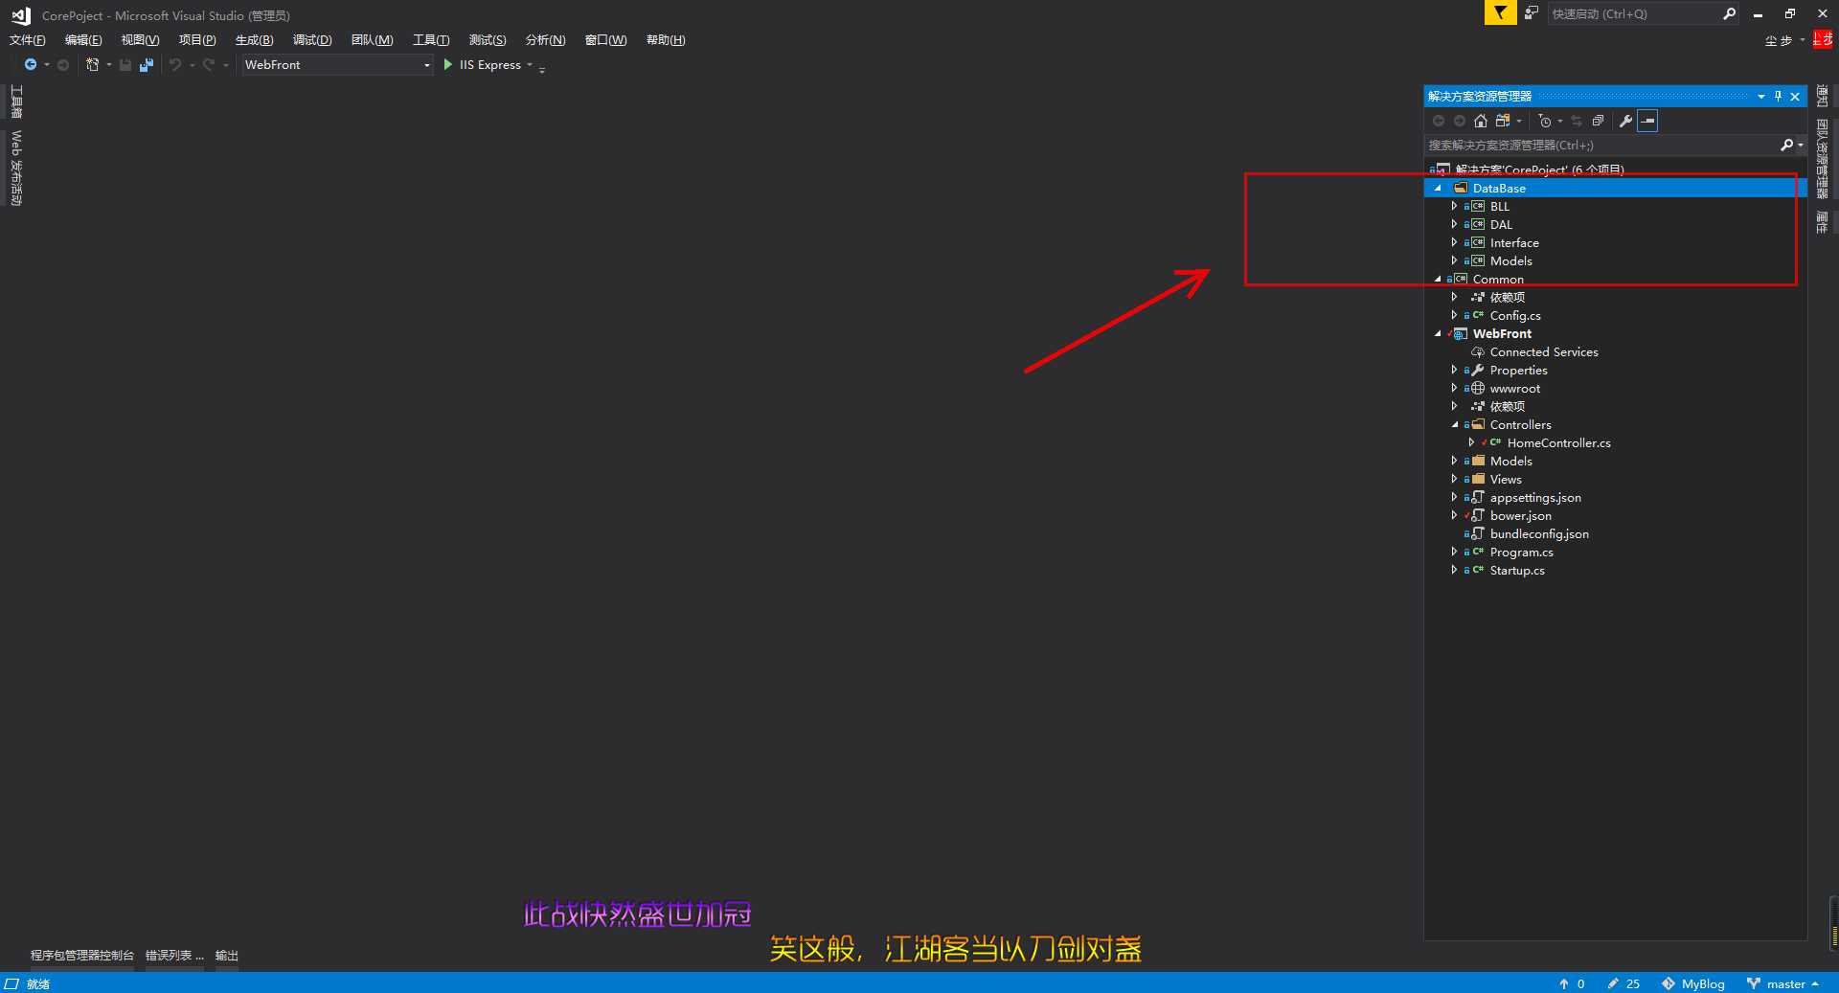Expand the Config.cs file node
This screenshot has height=993, width=1839.
coord(1454,316)
